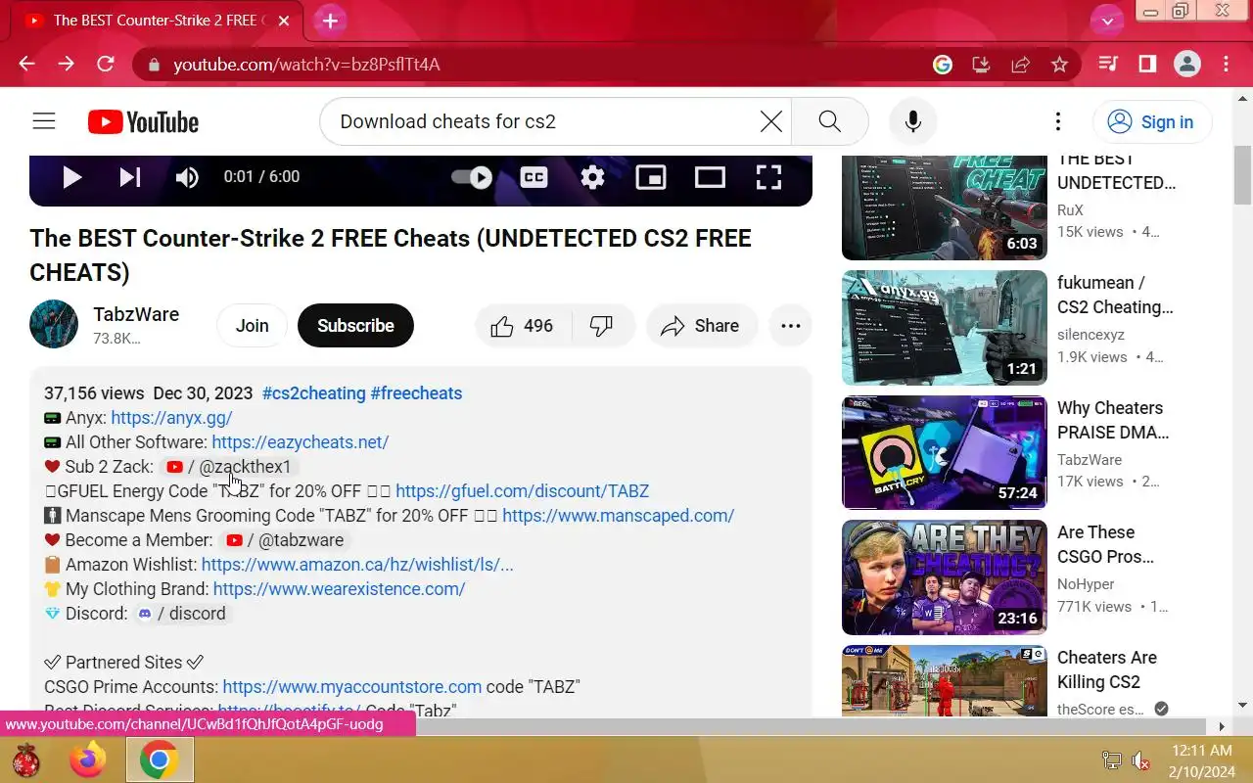Switch to theater mode
Screen dimensions: 1253x783
(x=710, y=177)
